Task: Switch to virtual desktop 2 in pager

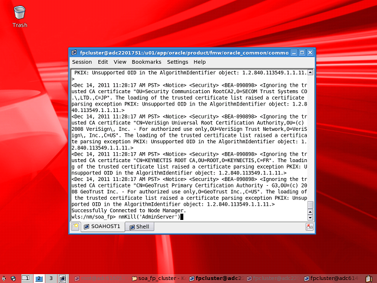Action: click(39, 278)
